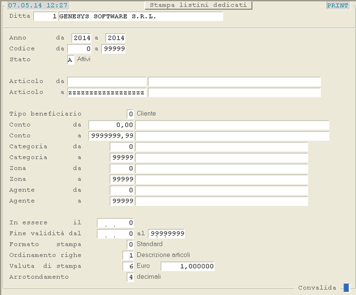Click the Zona da field with 0
The height and width of the screenshot is (295, 356).
tap(122, 169)
